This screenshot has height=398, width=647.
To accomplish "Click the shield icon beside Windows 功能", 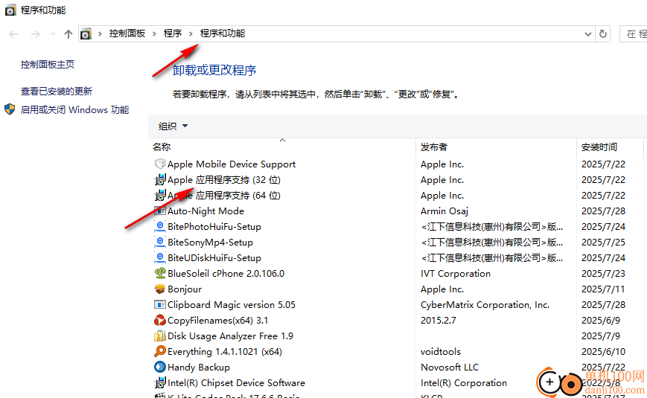I will pyautogui.click(x=10, y=109).
